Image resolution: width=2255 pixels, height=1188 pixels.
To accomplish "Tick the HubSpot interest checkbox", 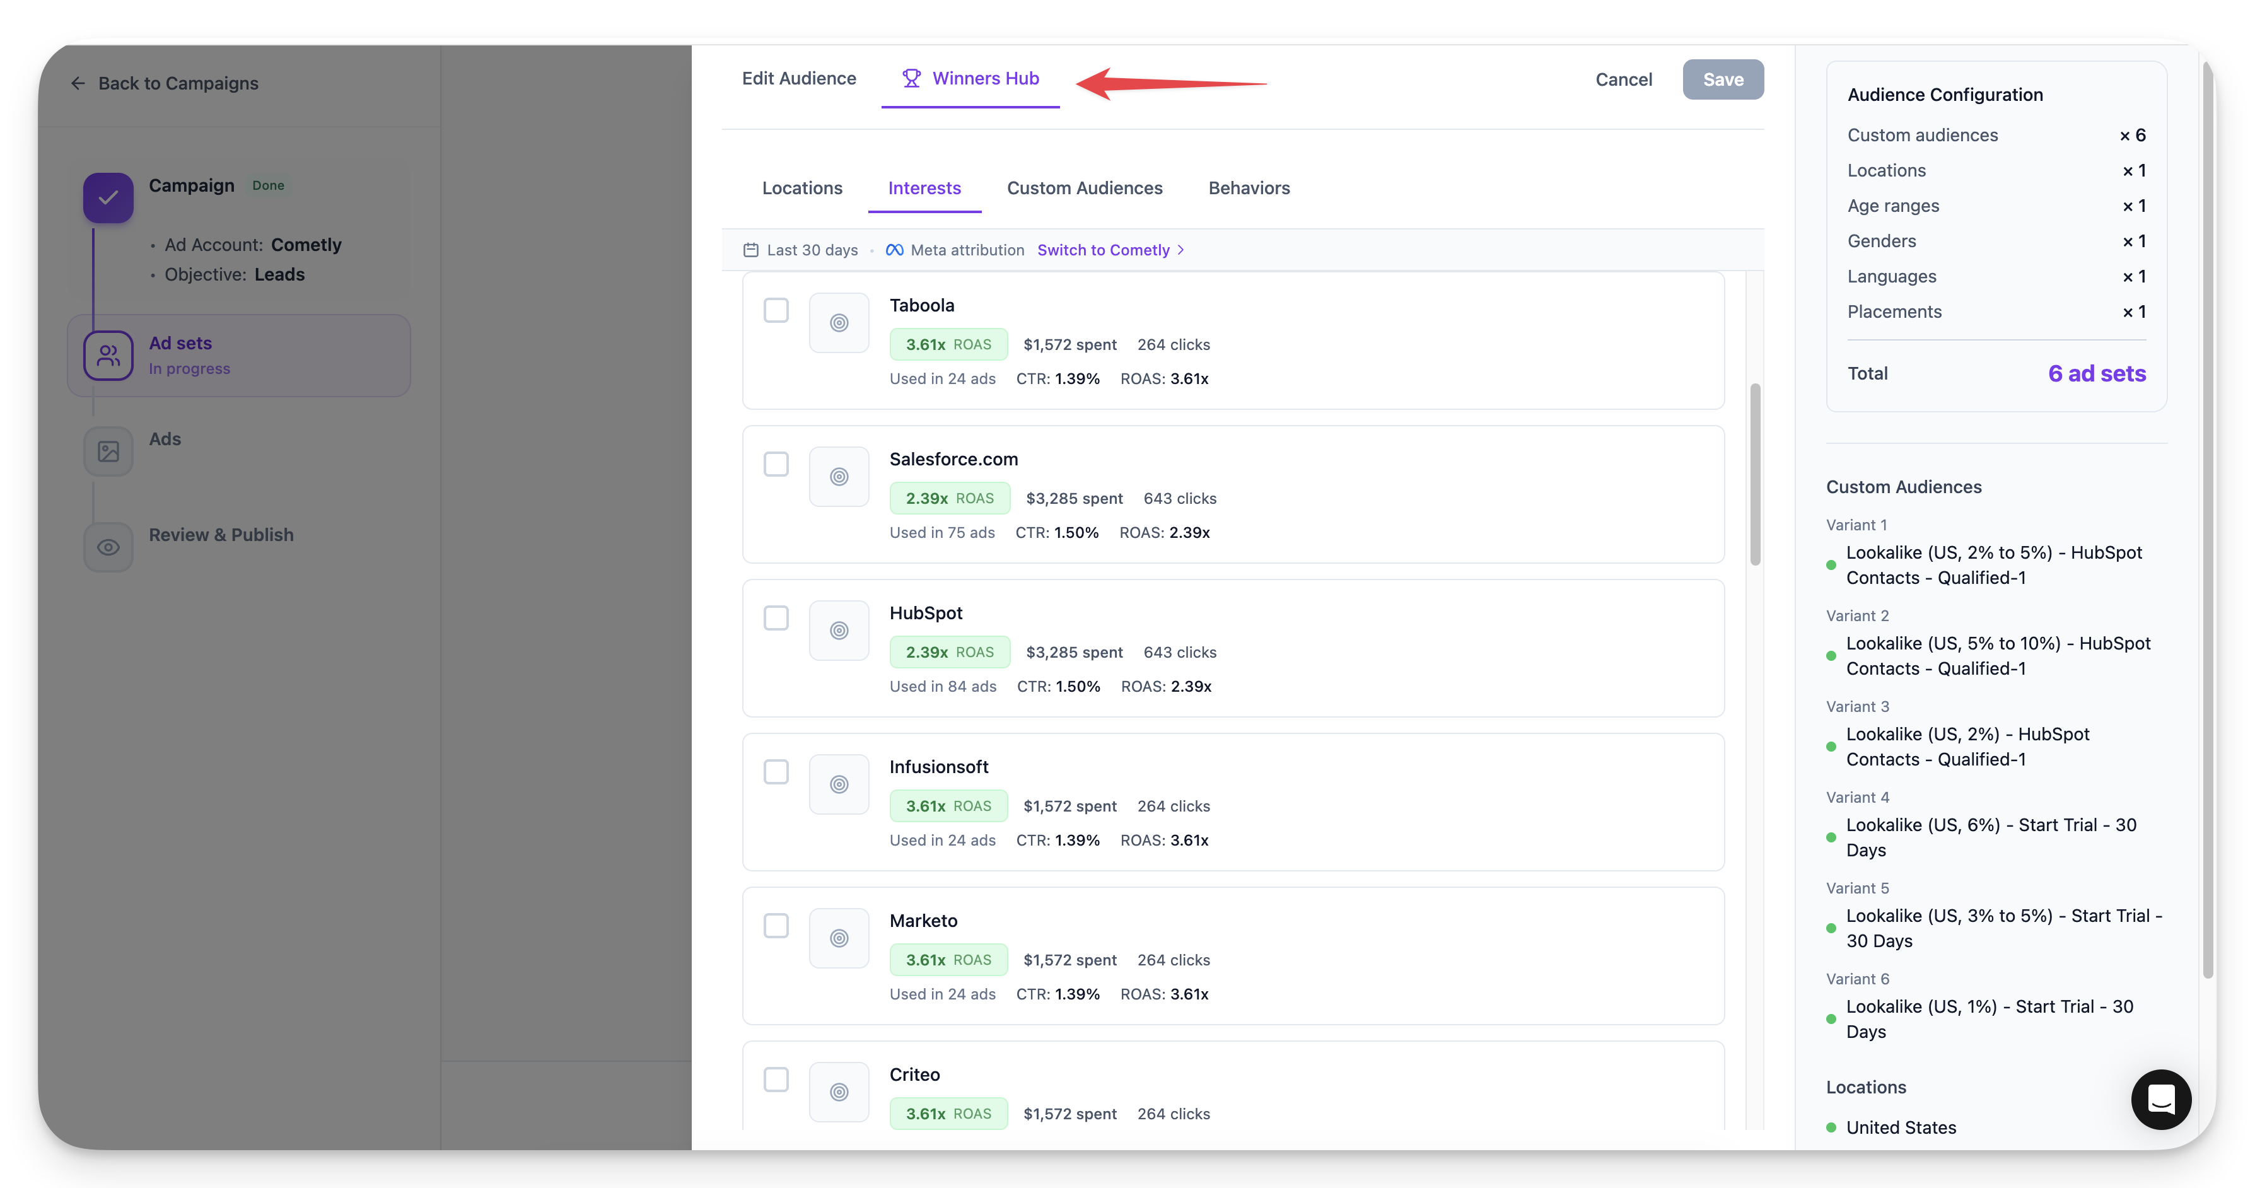I will (776, 618).
